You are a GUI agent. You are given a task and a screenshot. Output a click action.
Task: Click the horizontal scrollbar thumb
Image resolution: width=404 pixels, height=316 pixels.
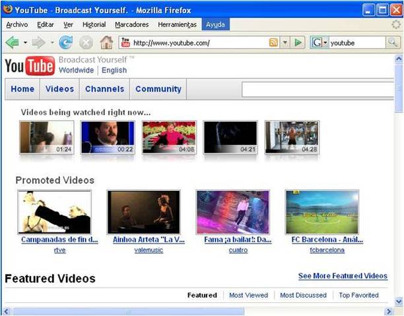pos(128,311)
